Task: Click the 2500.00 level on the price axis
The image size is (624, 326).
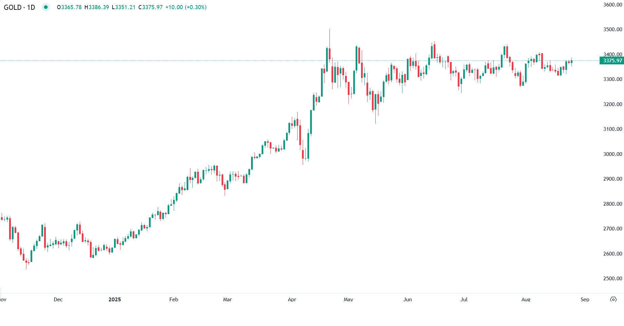Action: point(613,279)
